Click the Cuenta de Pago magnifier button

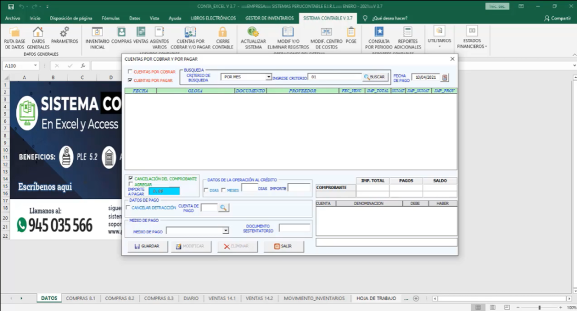coord(223,208)
